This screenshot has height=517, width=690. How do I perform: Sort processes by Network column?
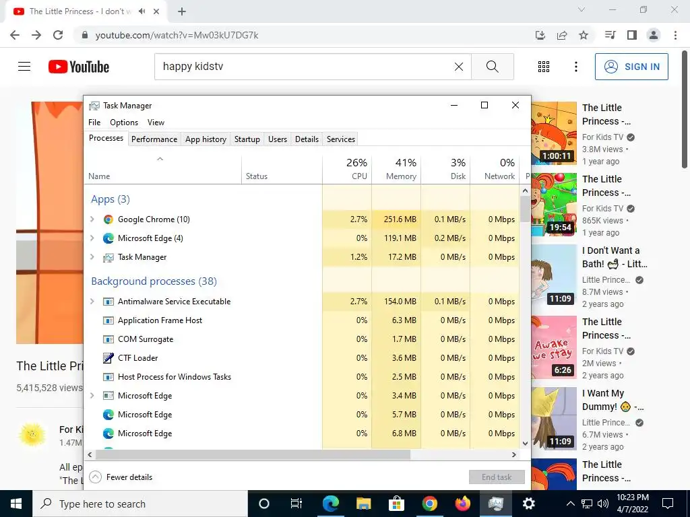pyautogui.click(x=495, y=169)
